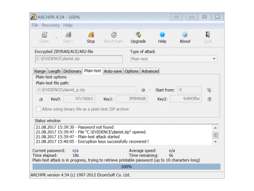The width and height of the screenshot is (254, 191).
Task: Switch to the Auto-save tab
Action: [x=113, y=71]
